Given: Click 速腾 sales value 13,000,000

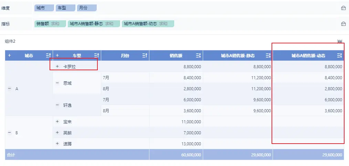Looking at the screenshot, I should [x=191, y=144].
